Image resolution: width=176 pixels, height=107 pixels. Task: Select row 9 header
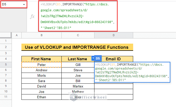(6, 86)
